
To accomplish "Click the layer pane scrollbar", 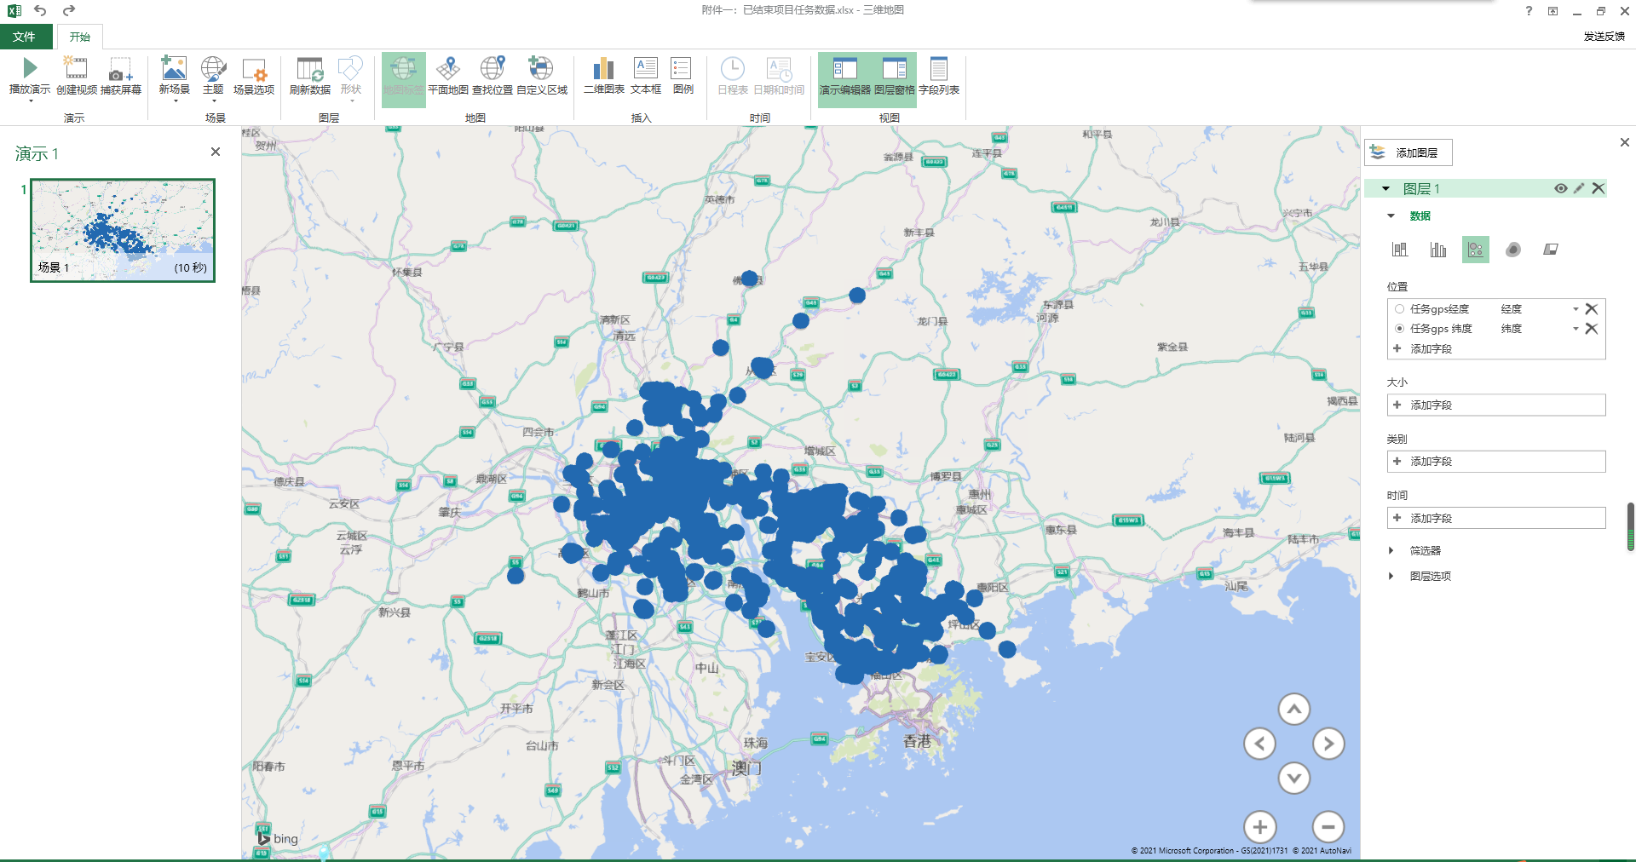I will [1631, 526].
